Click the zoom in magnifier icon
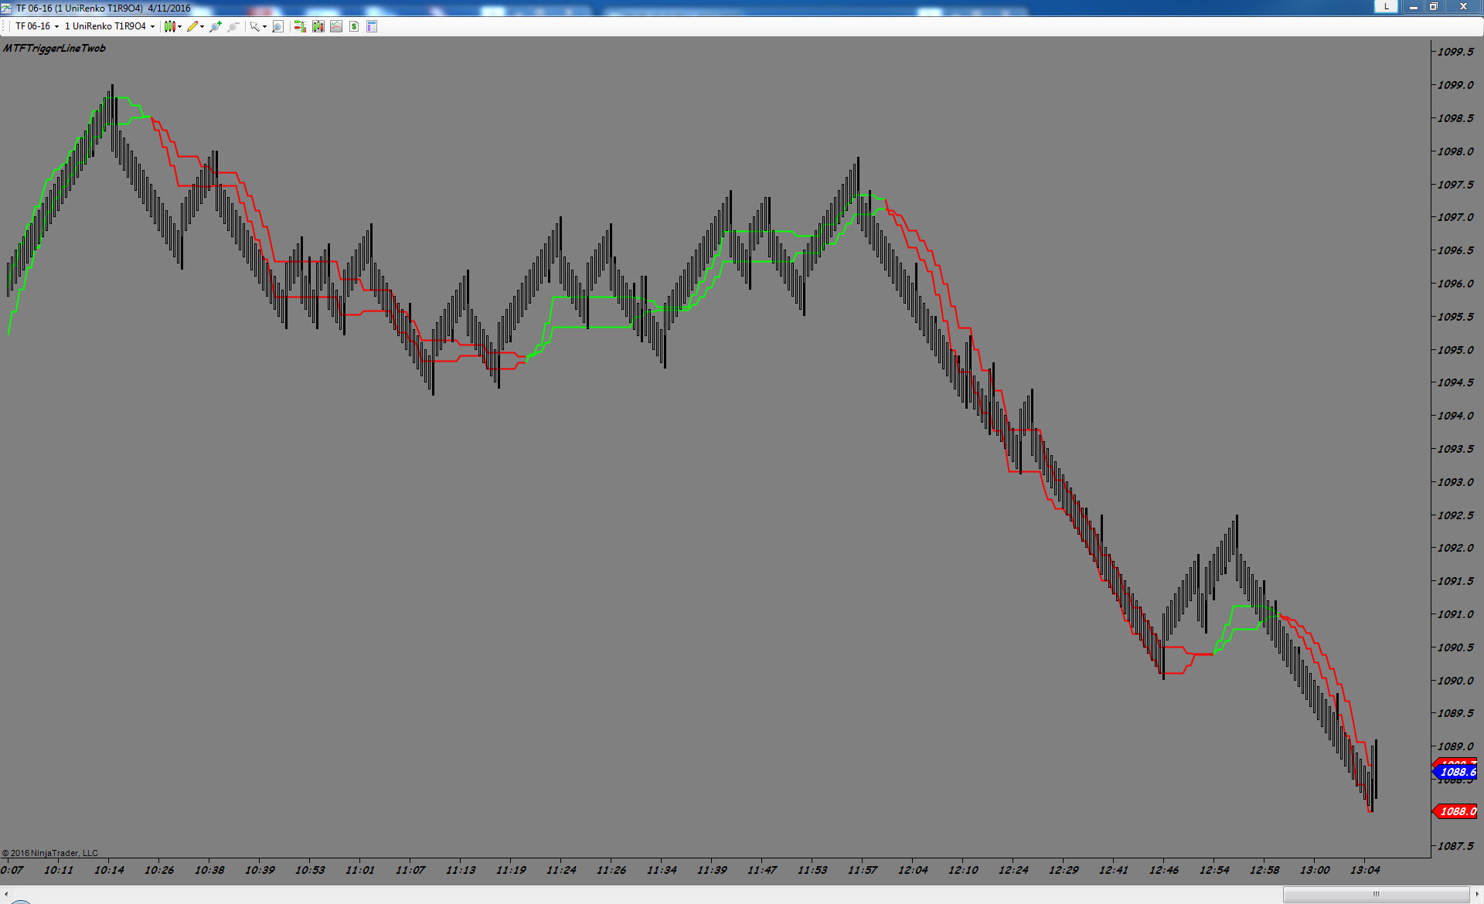 point(216,26)
